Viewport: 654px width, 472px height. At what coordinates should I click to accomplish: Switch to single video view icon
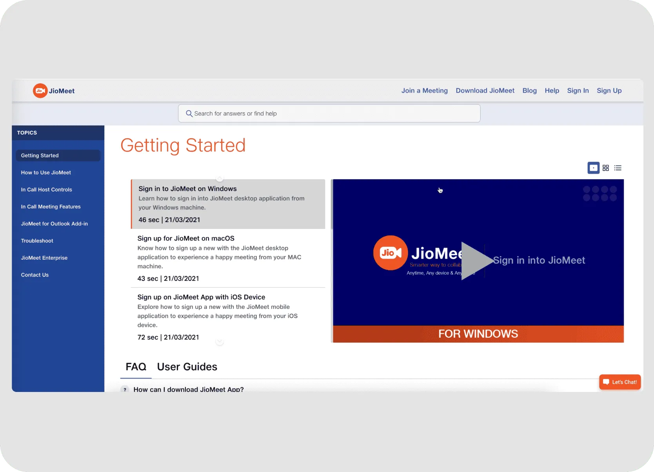593,168
